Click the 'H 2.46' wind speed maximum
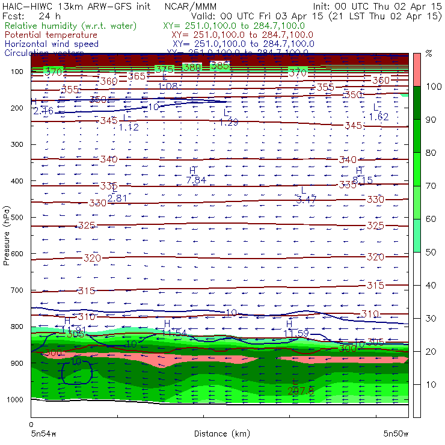 42,106
